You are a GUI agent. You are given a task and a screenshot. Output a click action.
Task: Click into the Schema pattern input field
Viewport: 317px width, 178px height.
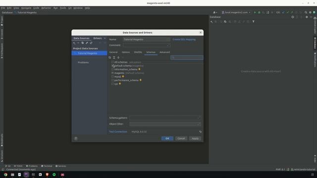pos(165,118)
